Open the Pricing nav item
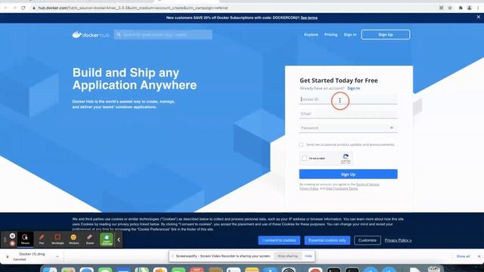This screenshot has width=484, height=272. (331, 35)
